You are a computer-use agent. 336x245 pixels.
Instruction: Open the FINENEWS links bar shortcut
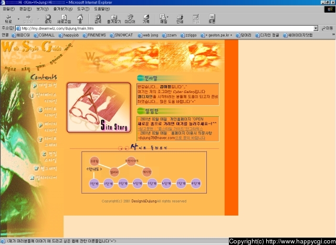pyautogui.click(x=94, y=35)
